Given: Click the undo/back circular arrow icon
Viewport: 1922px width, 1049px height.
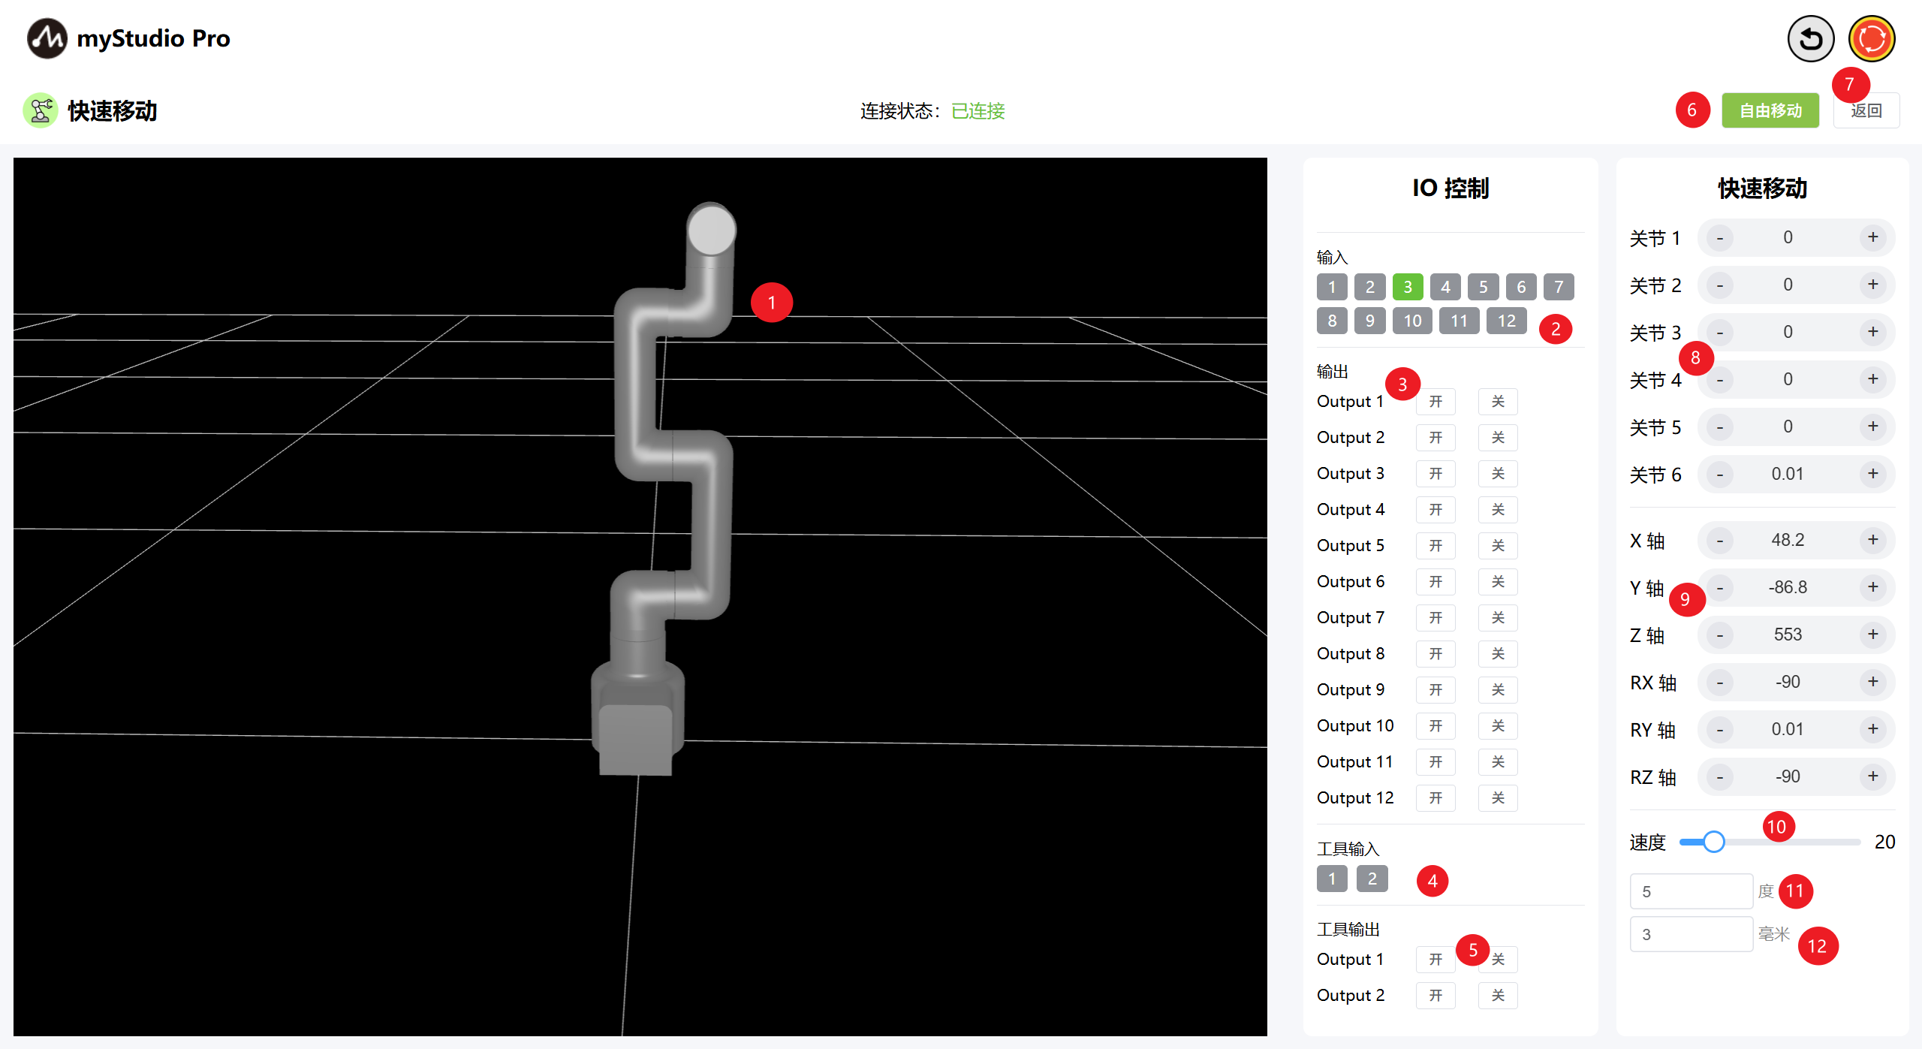Looking at the screenshot, I should (x=1810, y=39).
